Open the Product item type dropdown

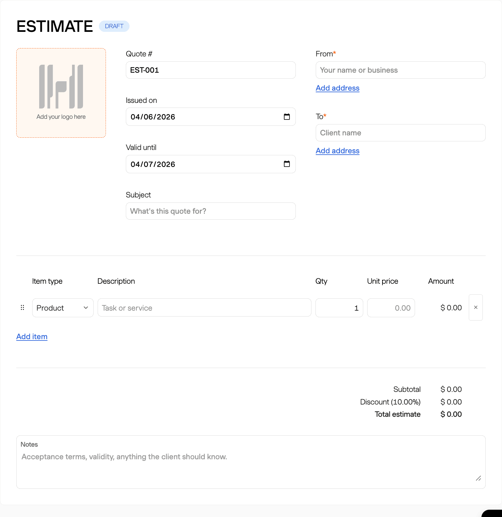click(63, 308)
